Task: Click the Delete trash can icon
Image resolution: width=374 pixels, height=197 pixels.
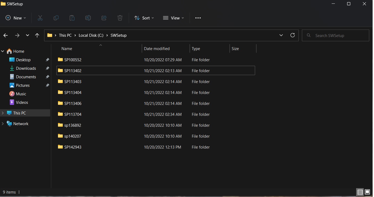Action: (120, 18)
